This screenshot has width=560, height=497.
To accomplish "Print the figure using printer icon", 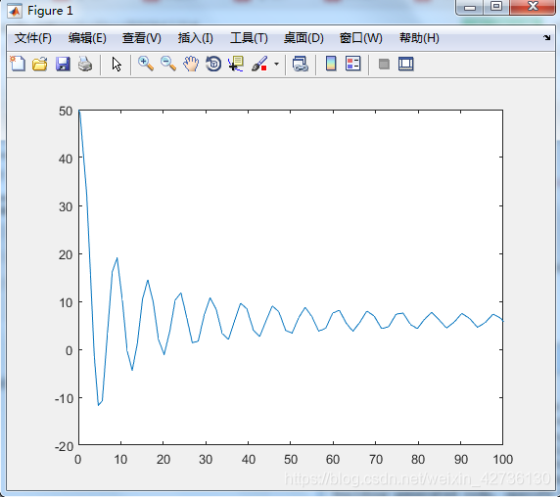I will click(85, 65).
